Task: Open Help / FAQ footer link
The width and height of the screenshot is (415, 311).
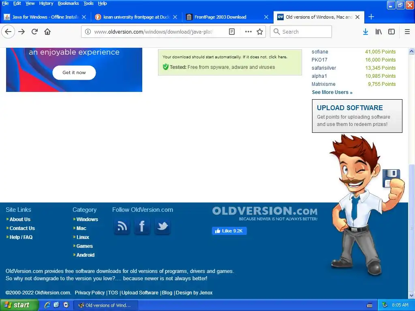Action: coord(21,237)
